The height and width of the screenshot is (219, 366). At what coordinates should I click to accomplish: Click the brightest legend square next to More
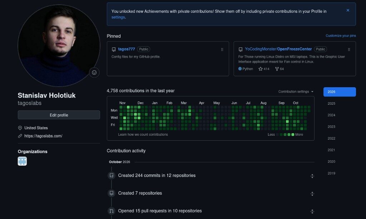(x=293, y=135)
